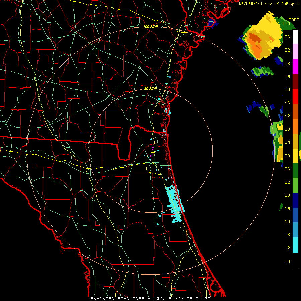Click the '10' legend value label
The height and width of the screenshot is (301, 301).
click(287, 221)
